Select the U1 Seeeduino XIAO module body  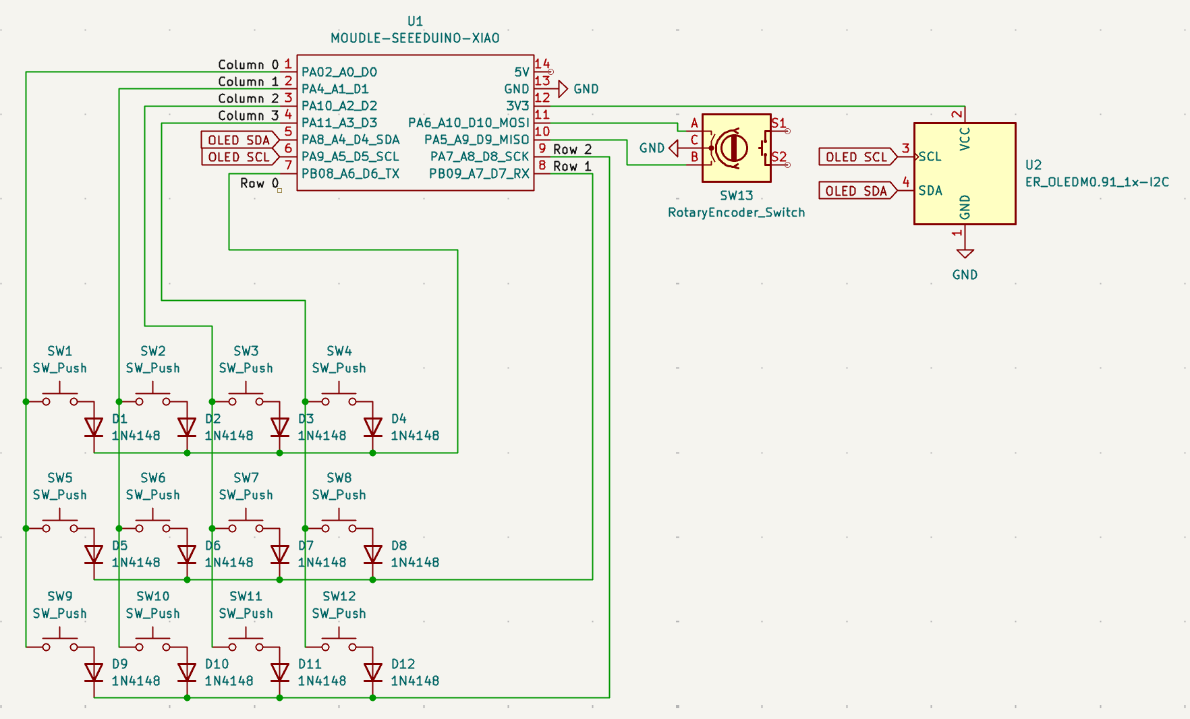(x=416, y=123)
